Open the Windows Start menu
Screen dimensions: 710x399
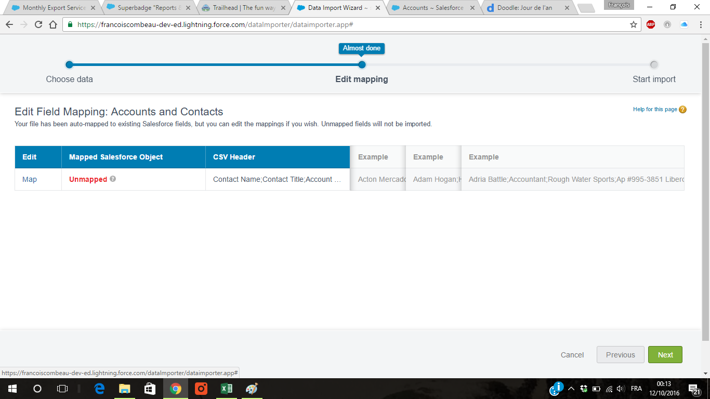(12, 389)
